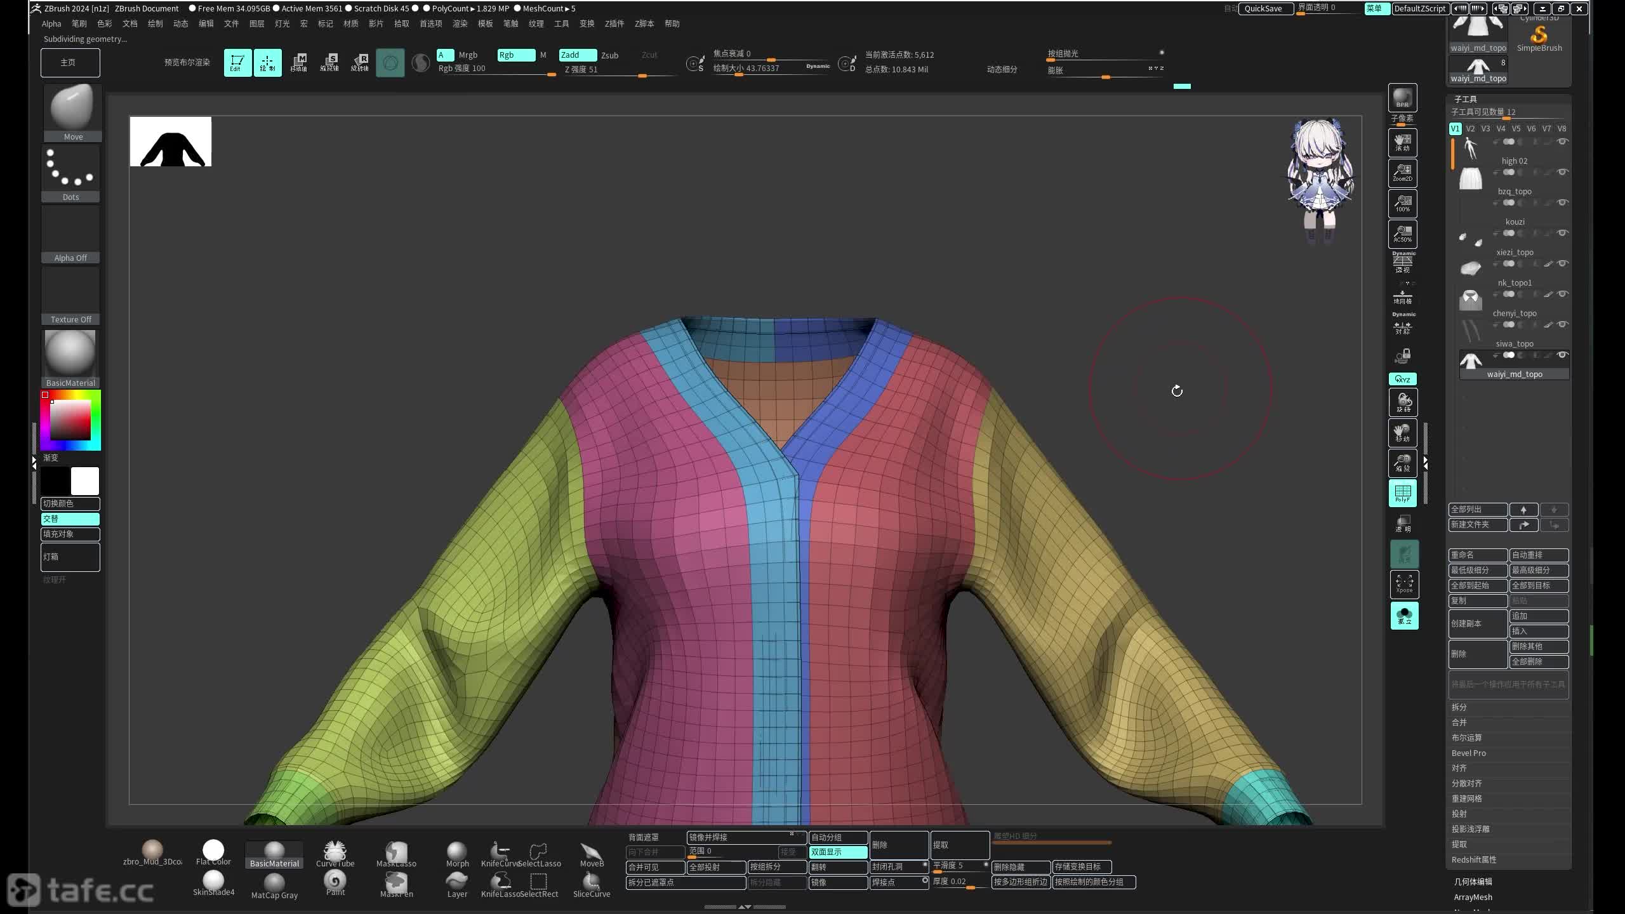Open the 笔刷 (Brush) menu
The image size is (1625, 914).
[x=79, y=23]
